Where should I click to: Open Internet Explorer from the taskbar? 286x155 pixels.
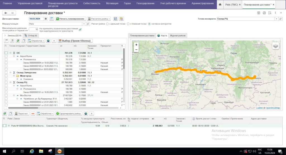point(32,151)
